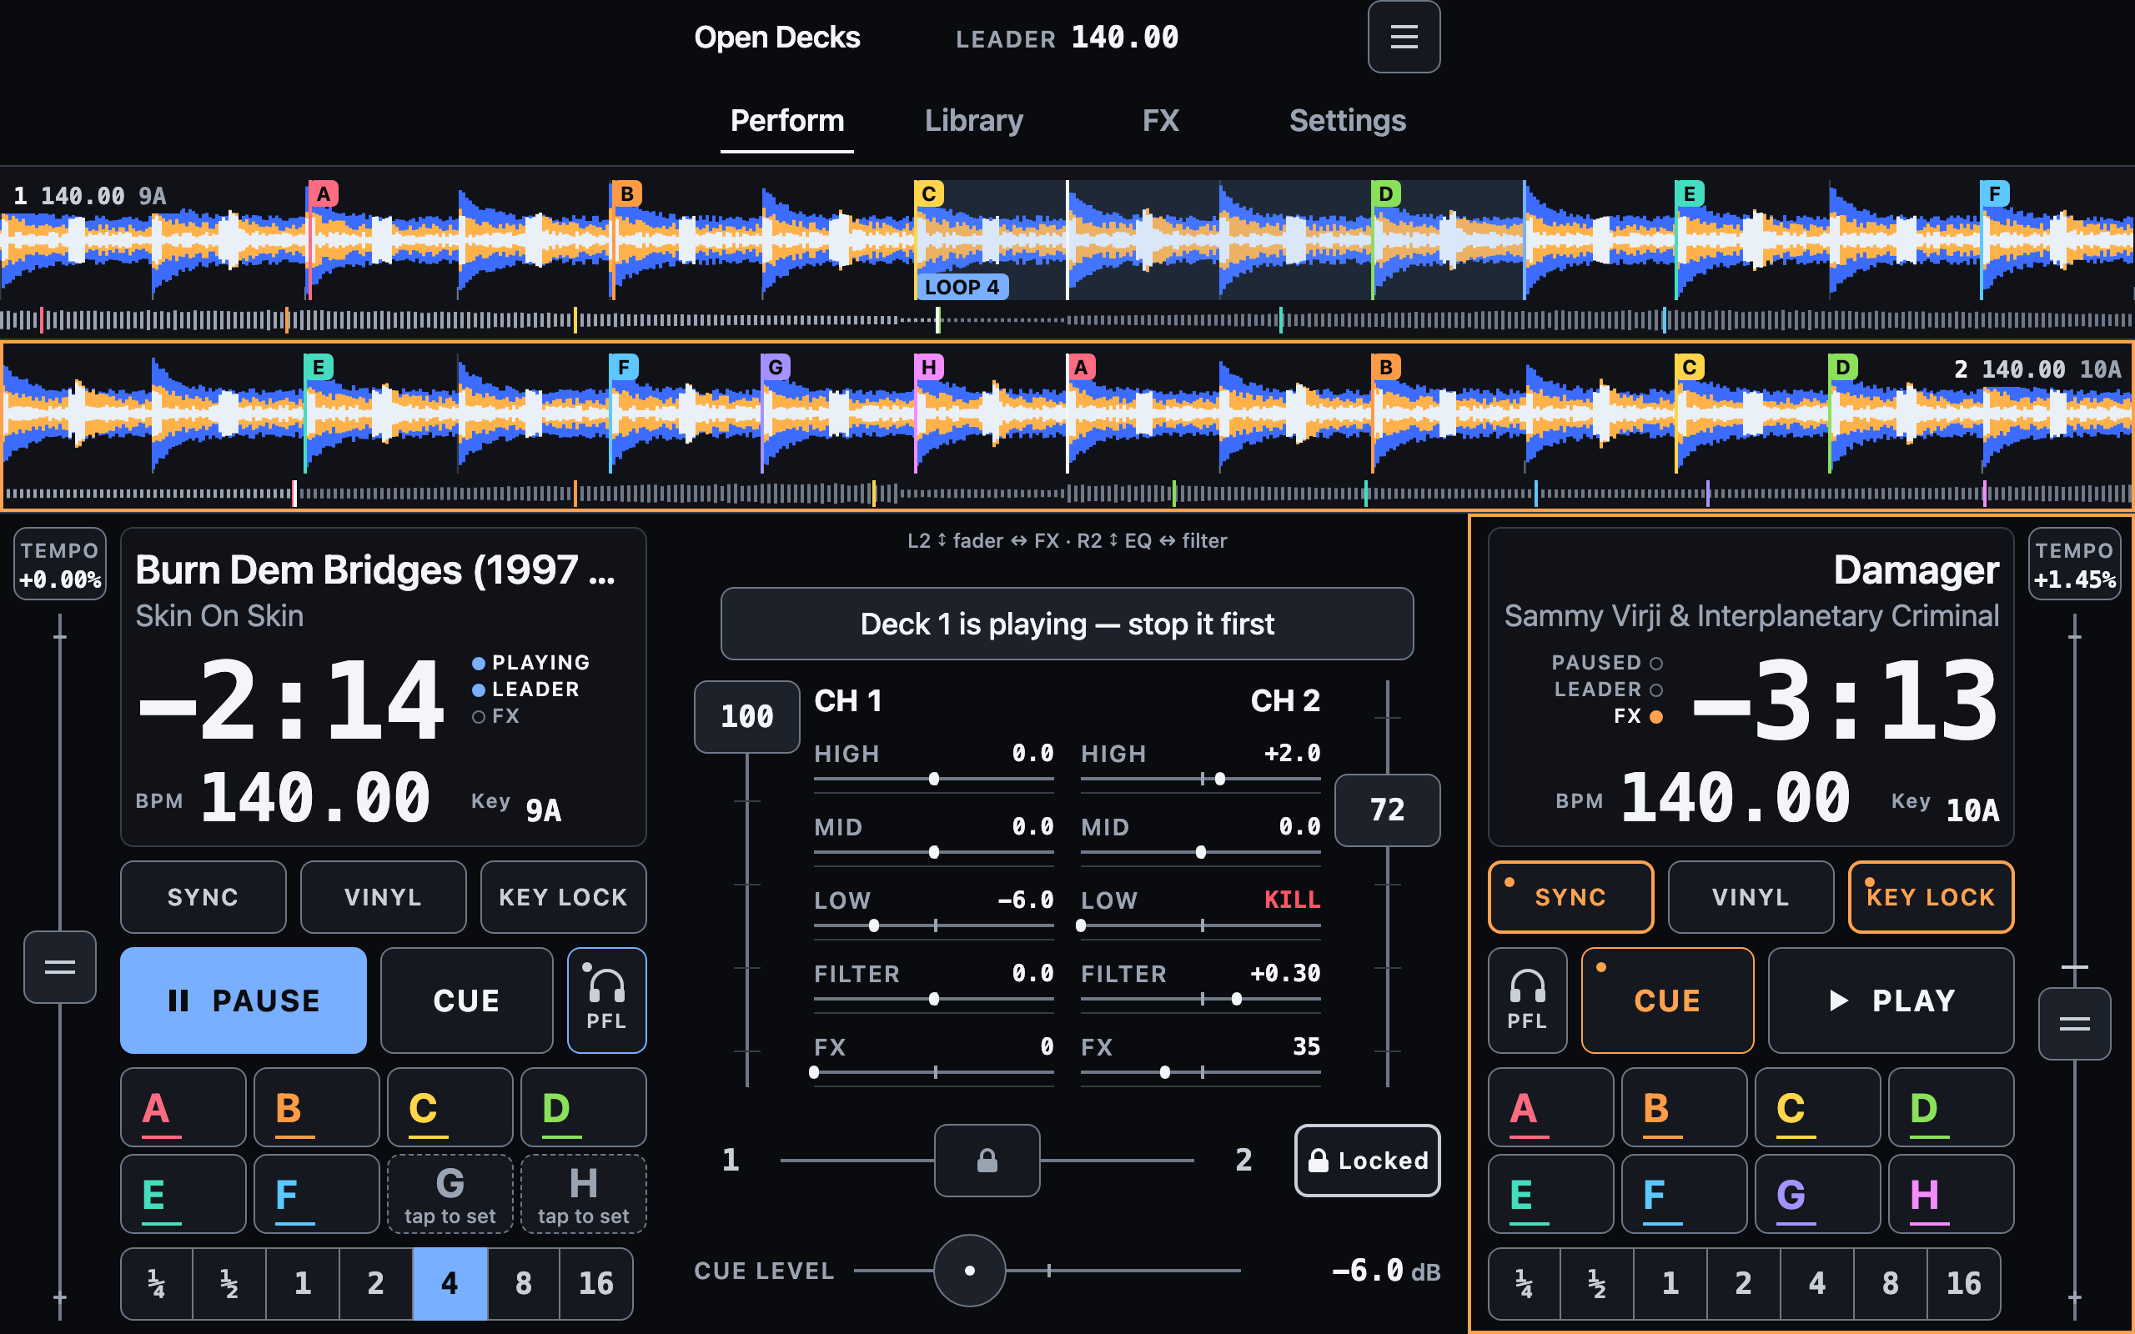
Task: Trigger hot cue C on Deck 1
Action: 450,1107
